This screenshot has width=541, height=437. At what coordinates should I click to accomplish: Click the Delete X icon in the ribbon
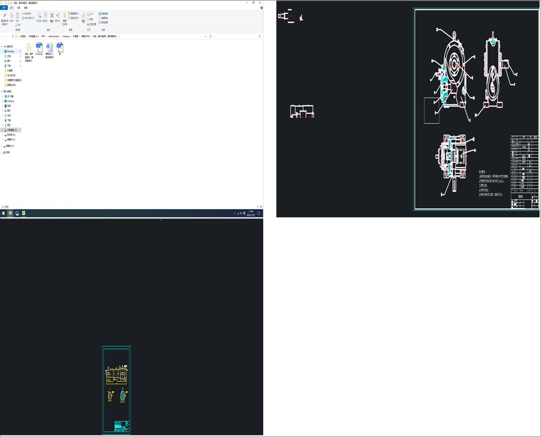[52, 16]
